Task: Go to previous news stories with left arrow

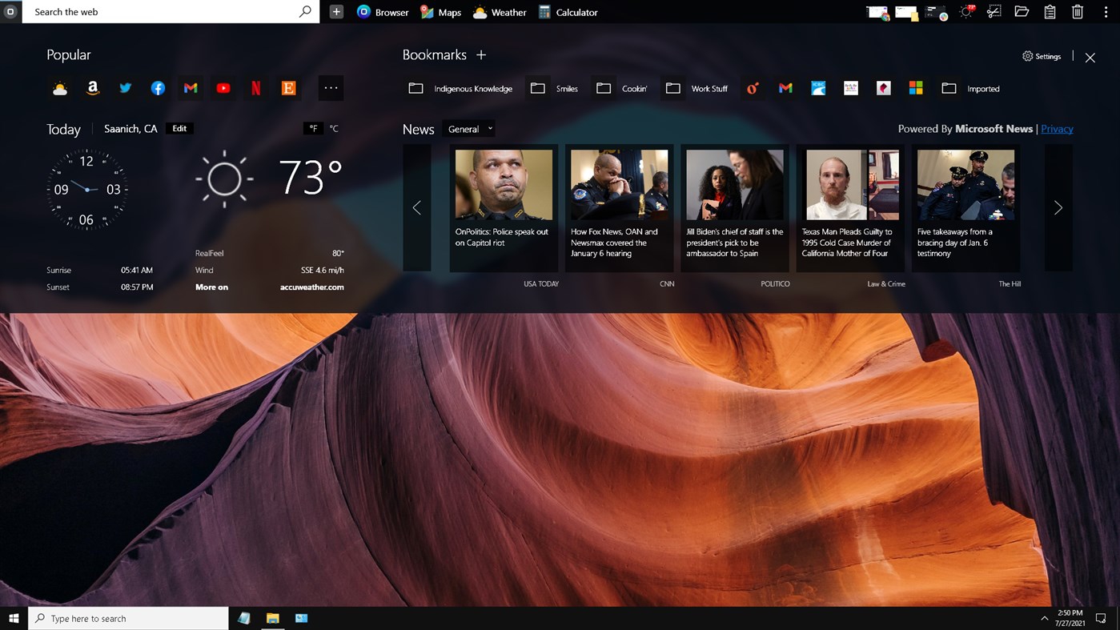Action: (x=416, y=208)
